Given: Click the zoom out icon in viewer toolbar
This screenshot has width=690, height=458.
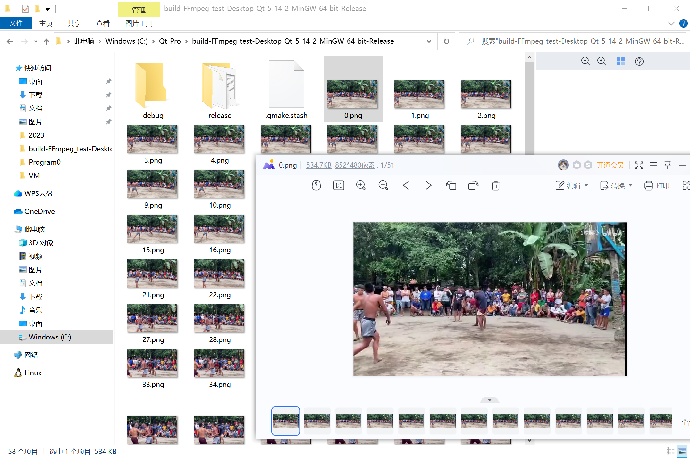Looking at the screenshot, I should pos(383,185).
